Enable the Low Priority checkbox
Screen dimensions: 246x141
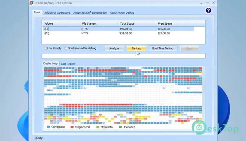(x=45, y=48)
